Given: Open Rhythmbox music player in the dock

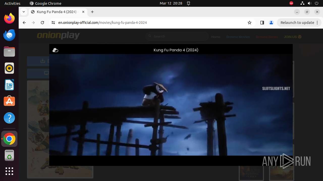Looking at the screenshot, I should [x=9, y=68].
